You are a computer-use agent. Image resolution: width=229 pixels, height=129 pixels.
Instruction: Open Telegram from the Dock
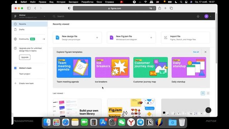140,122
